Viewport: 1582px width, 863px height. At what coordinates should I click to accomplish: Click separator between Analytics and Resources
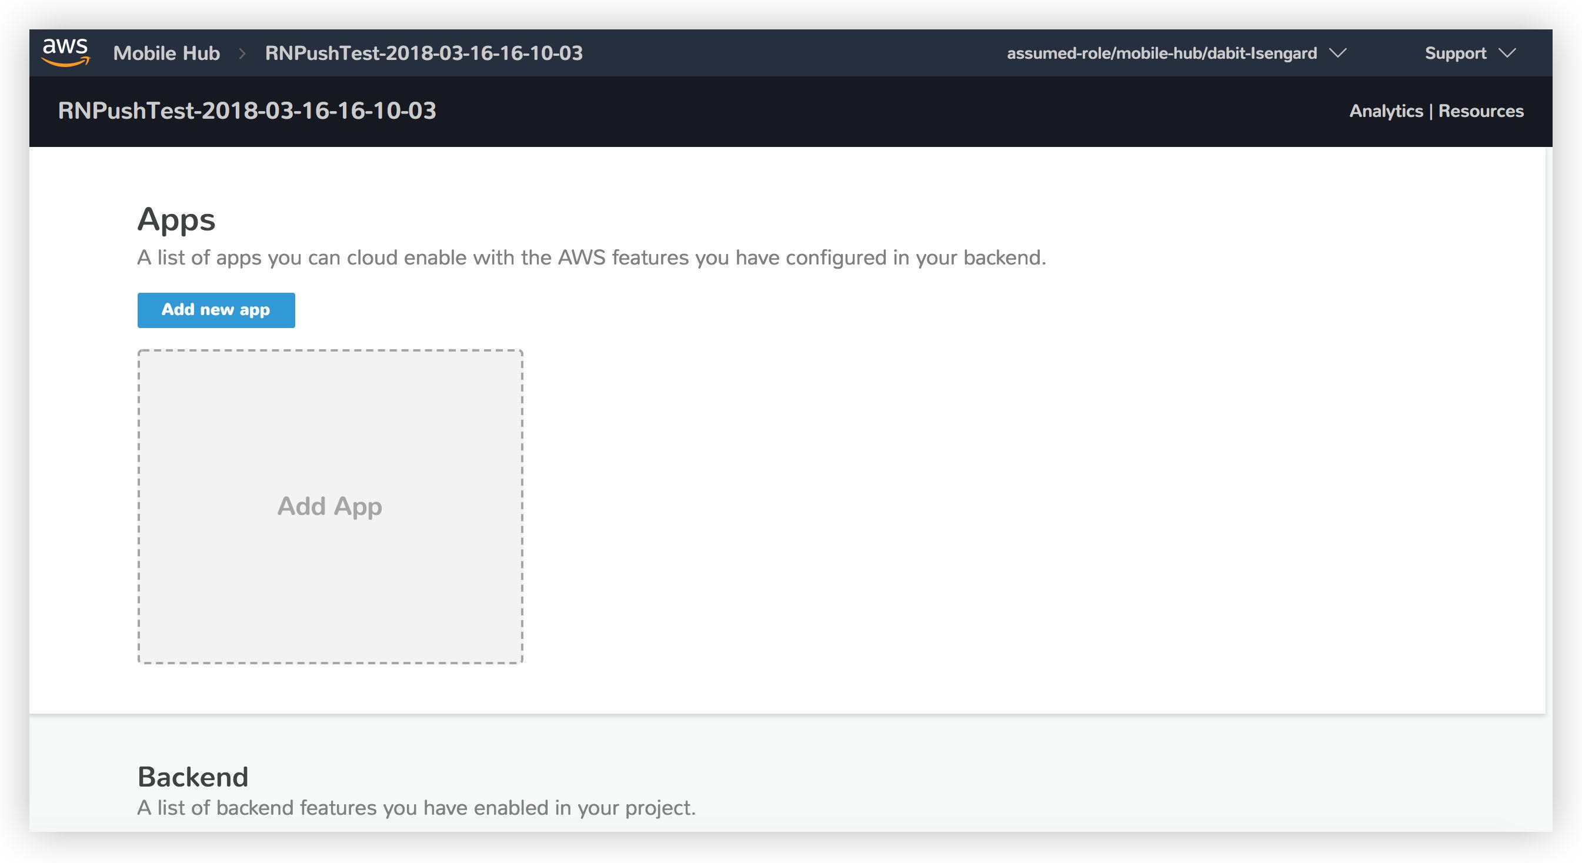point(1431,112)
